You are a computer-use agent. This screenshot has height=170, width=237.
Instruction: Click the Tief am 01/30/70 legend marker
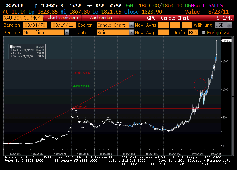(11, 56)
